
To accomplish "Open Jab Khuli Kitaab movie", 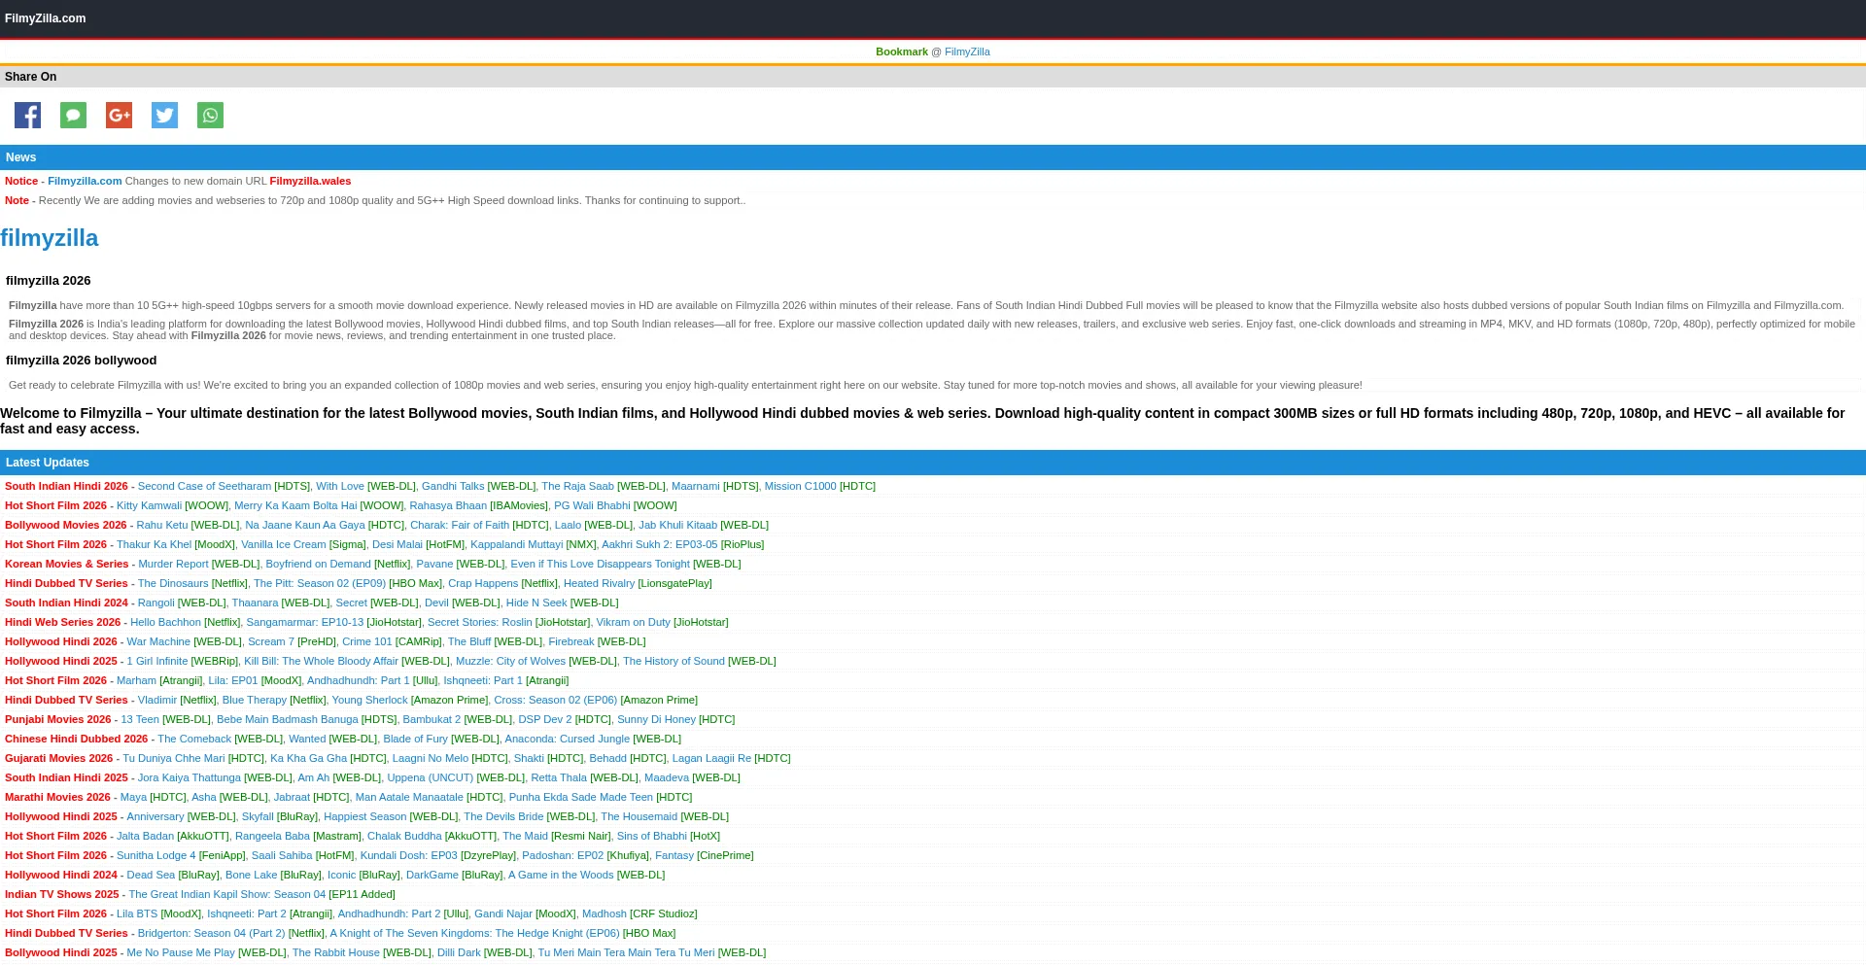I will [677, 525].
